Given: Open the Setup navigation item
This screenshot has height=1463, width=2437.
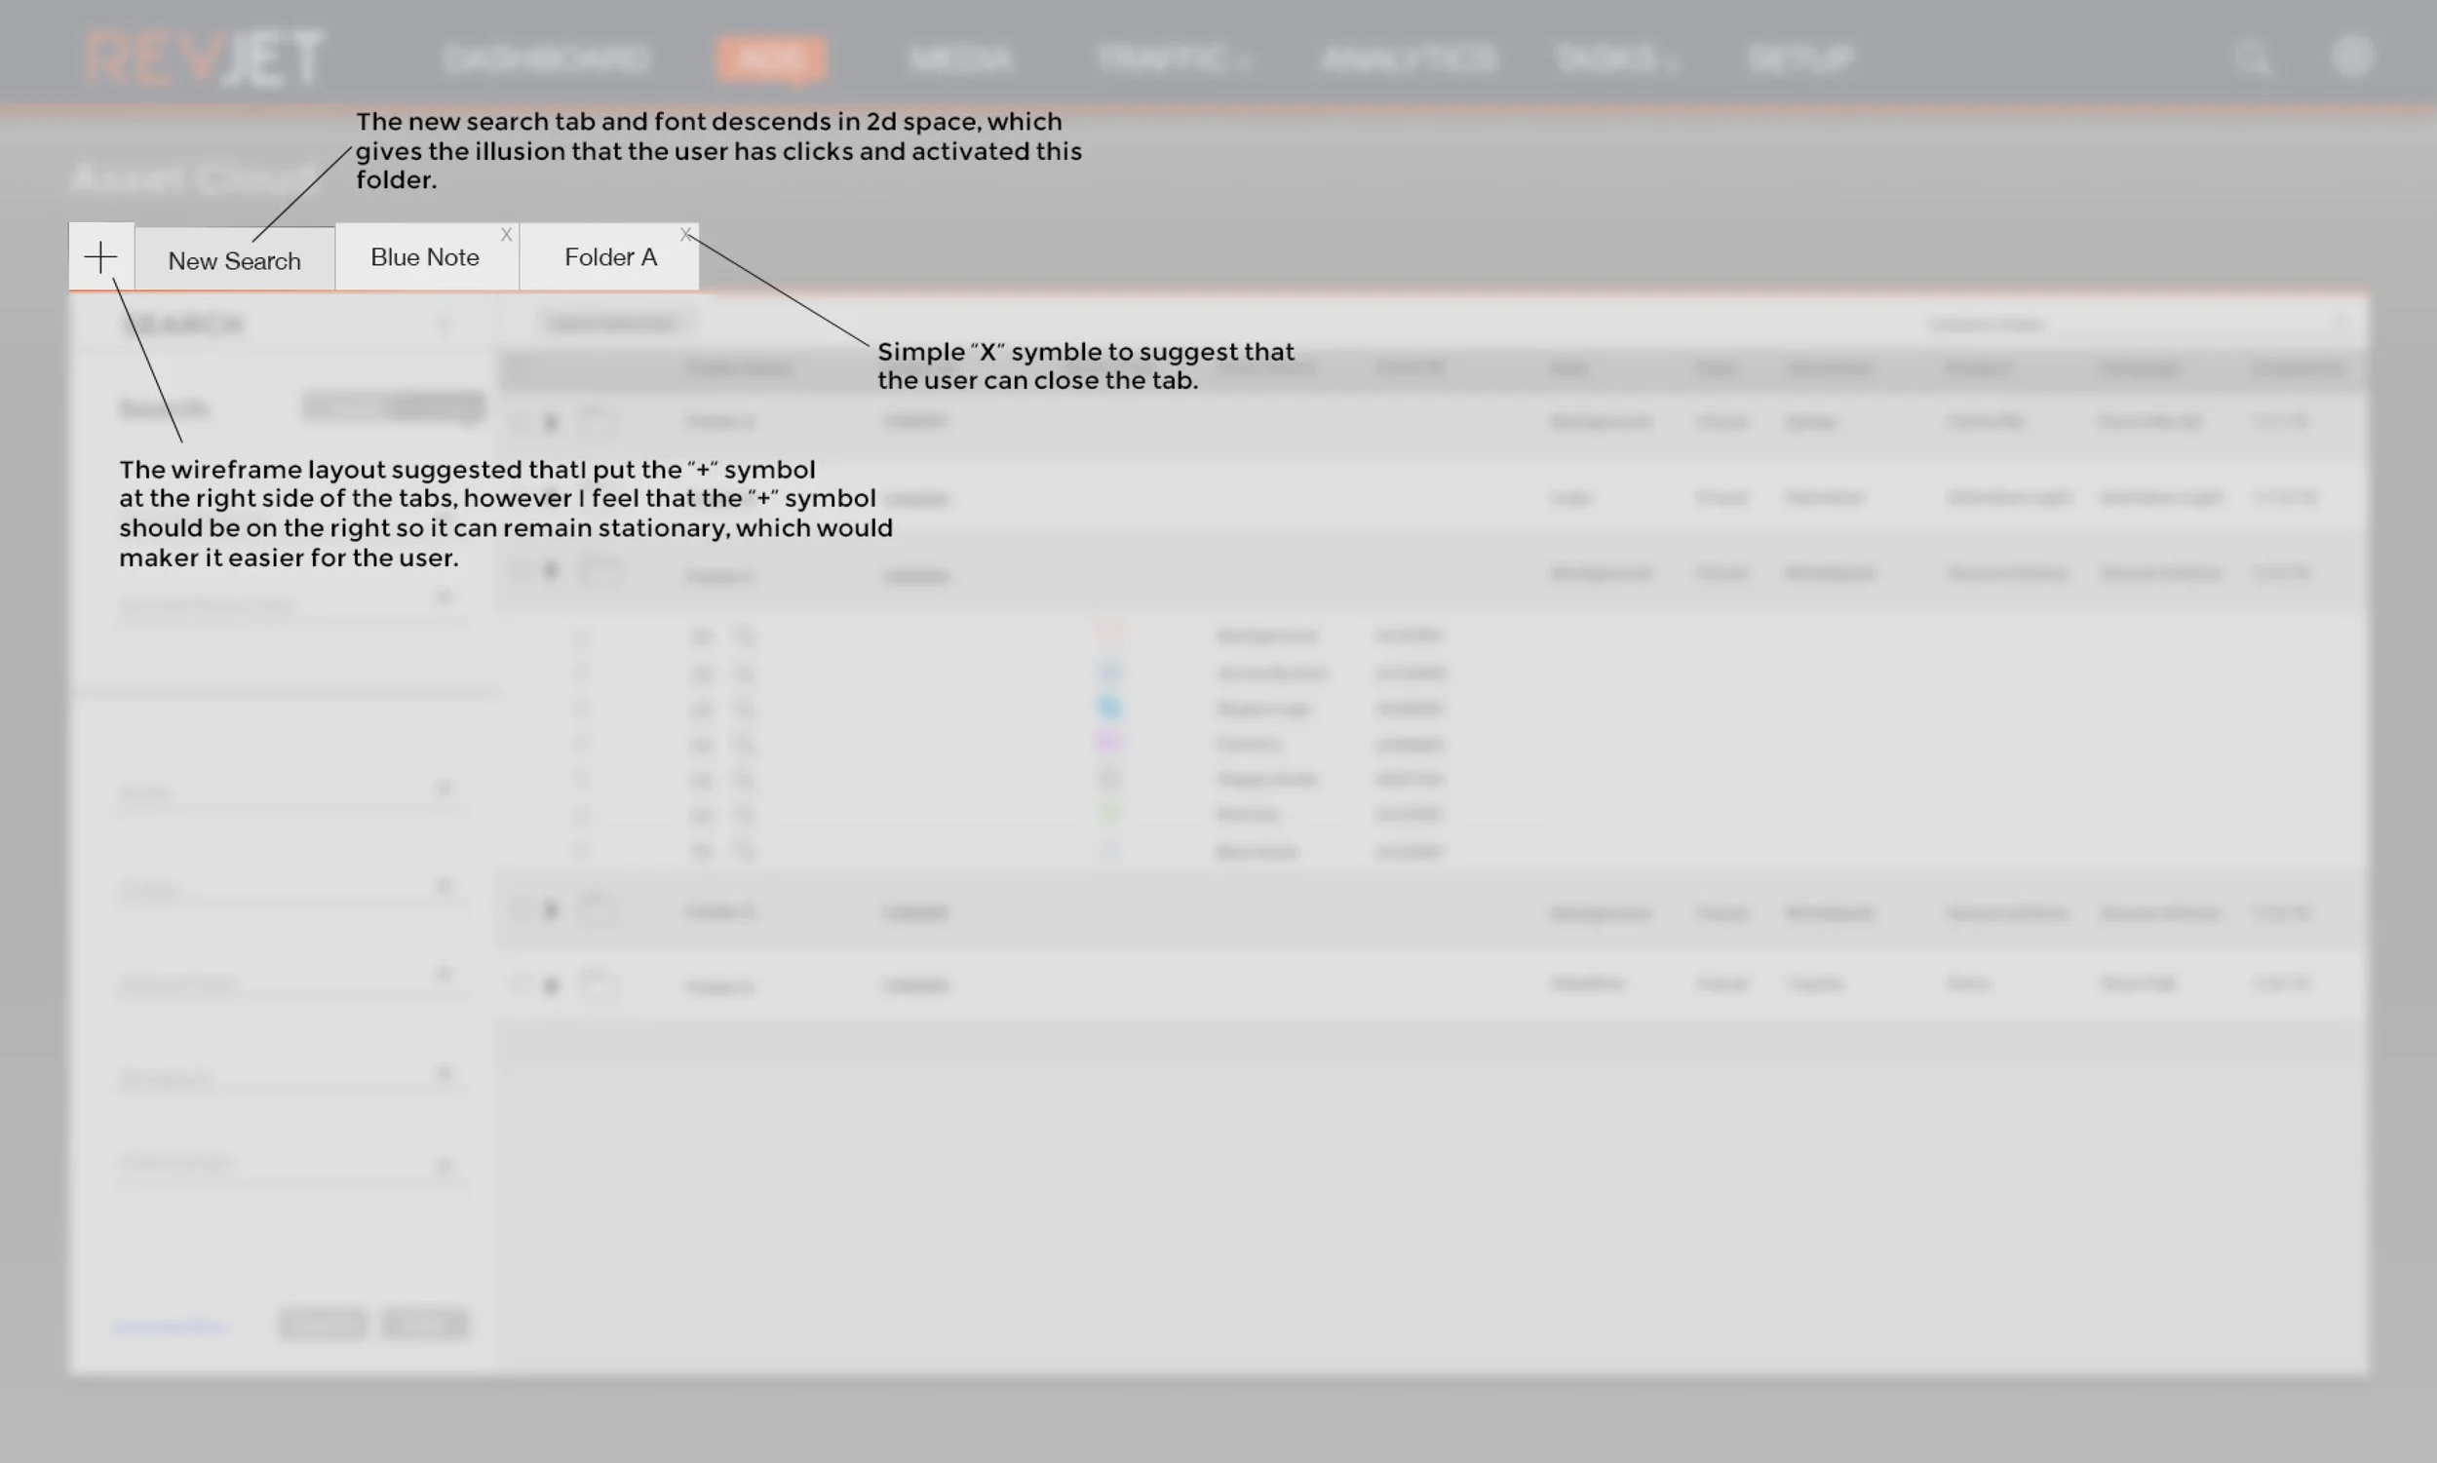Looking at the screenshot, I should 1800,59.
